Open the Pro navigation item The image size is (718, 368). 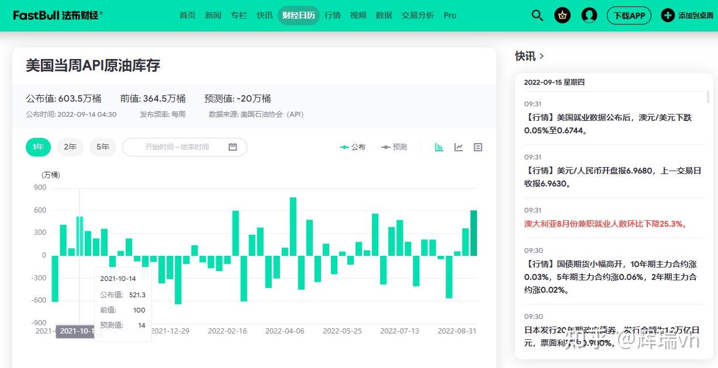point(450,15)
